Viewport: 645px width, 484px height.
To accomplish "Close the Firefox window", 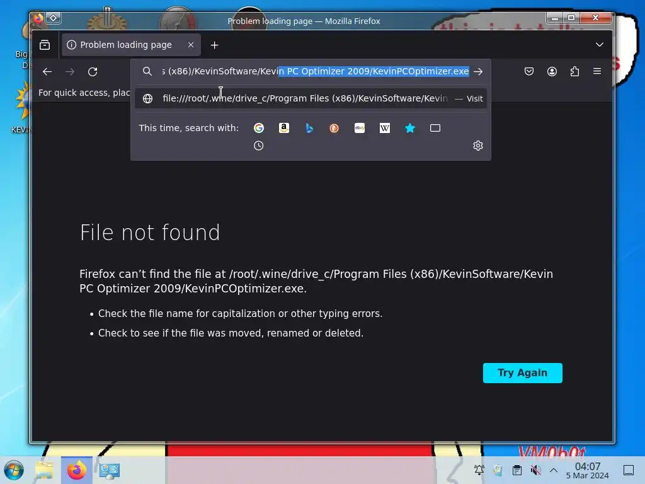I will pyautogui.click(x=595, y=18).
